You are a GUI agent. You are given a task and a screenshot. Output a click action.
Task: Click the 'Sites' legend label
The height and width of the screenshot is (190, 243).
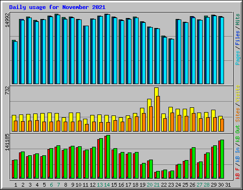238,115
